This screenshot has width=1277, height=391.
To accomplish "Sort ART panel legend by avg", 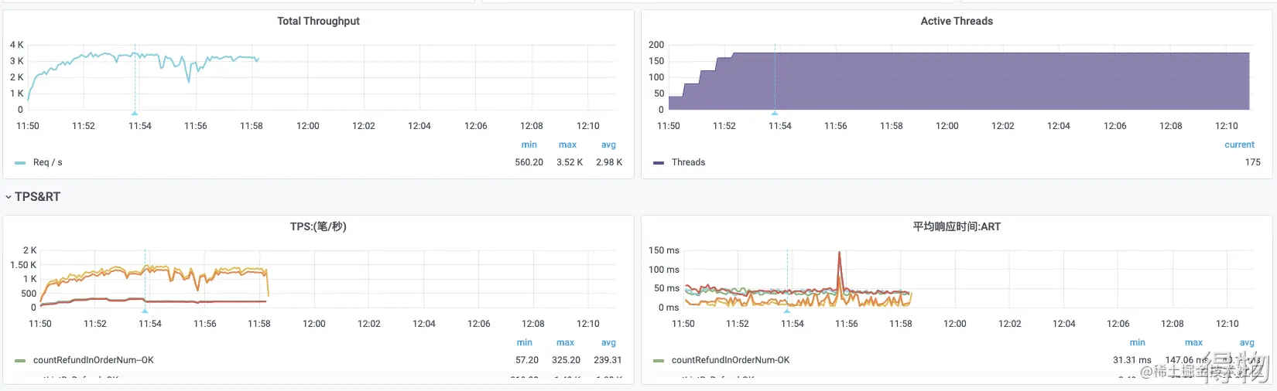I will click(1247, 342).
